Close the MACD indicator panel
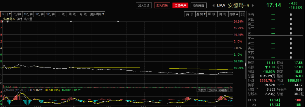 point(231,90)
